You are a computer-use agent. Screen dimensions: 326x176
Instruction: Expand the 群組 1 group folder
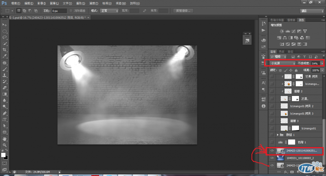(x=278, y=135)
